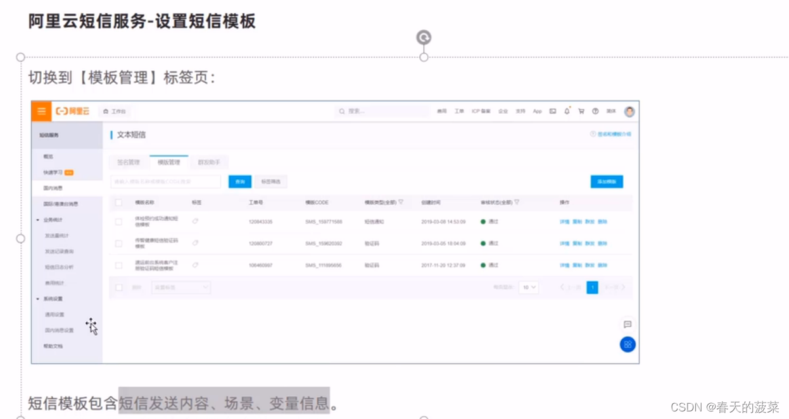
Task: Open the shopping cart icon
Action: tap(581, 111)
